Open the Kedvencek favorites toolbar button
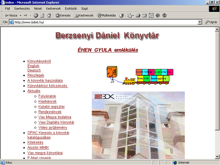Image resolution: width=220 pixels, height=165 pixels. [84, 16]
